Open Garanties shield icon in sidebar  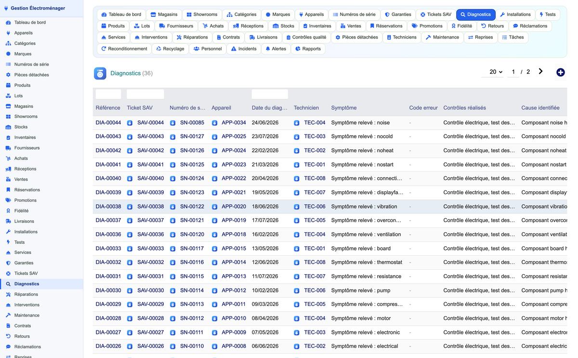pyautogui.click(x=8, y=263)
